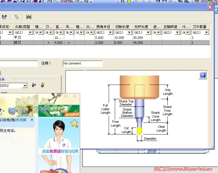
Task: Click the 30.000 shank length cell
Action: point(142,38)
